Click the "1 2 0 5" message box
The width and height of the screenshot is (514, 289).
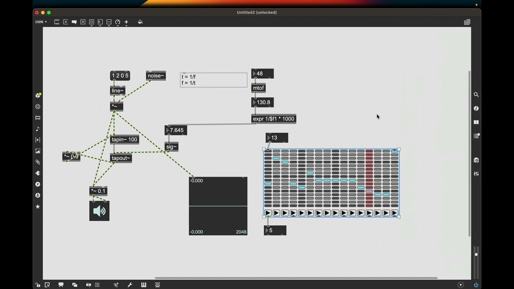120,76
